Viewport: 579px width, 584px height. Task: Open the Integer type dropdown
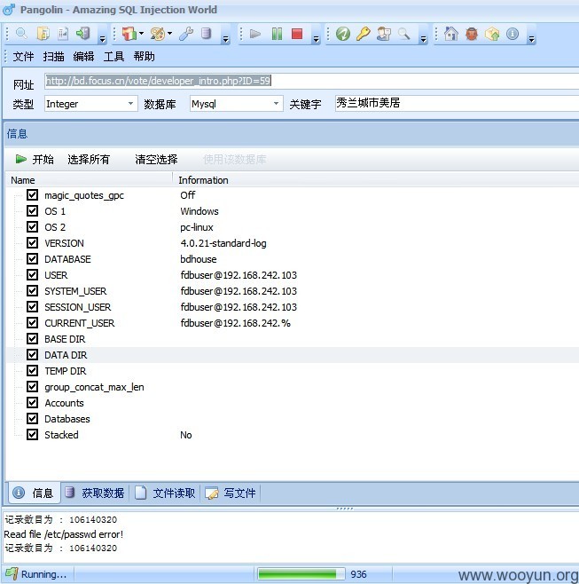tap(130, 104)
